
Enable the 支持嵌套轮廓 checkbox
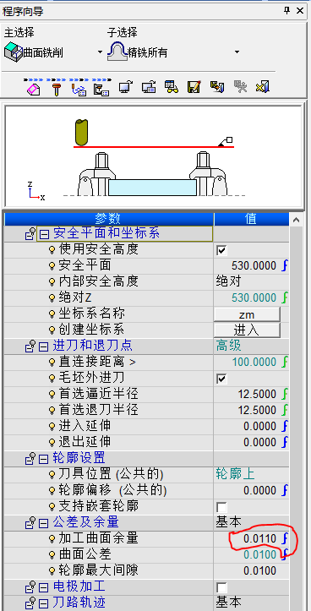click(x=221, y=507)
